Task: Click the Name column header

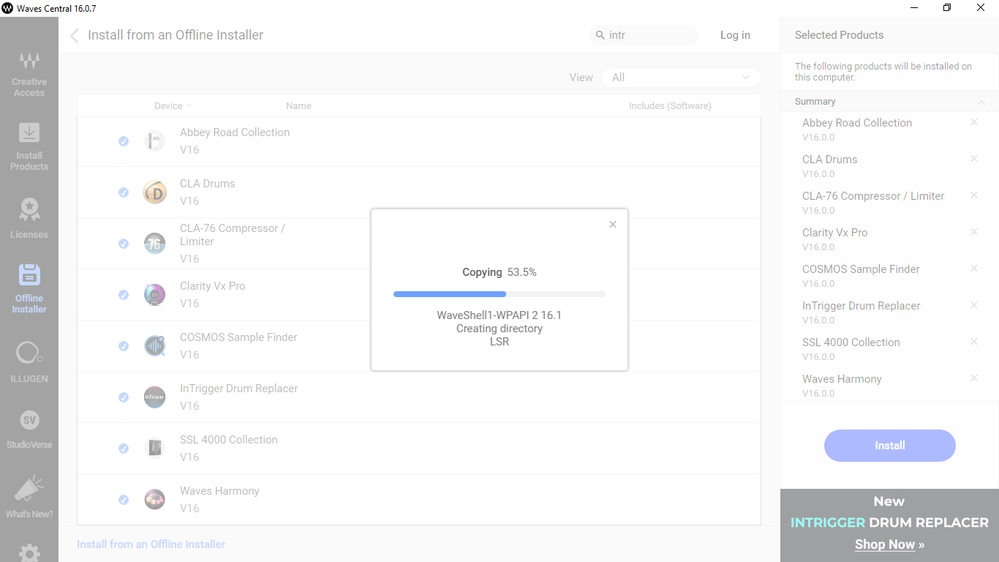Action: coord(298,106)
